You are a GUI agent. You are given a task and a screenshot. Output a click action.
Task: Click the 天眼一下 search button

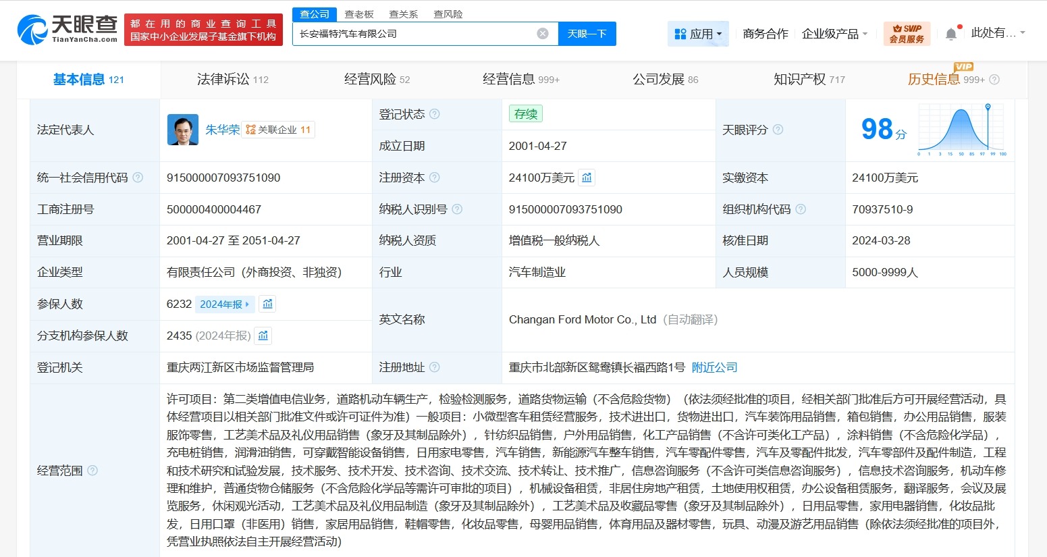[x=587, y=33]
